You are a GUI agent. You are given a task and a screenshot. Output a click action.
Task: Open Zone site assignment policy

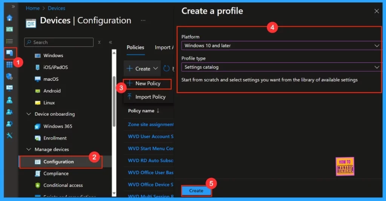[151, 125]
